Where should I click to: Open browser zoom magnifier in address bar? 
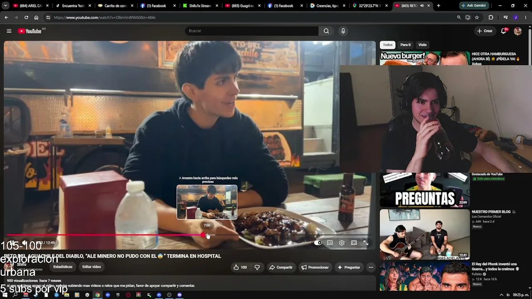pos(459,17)
